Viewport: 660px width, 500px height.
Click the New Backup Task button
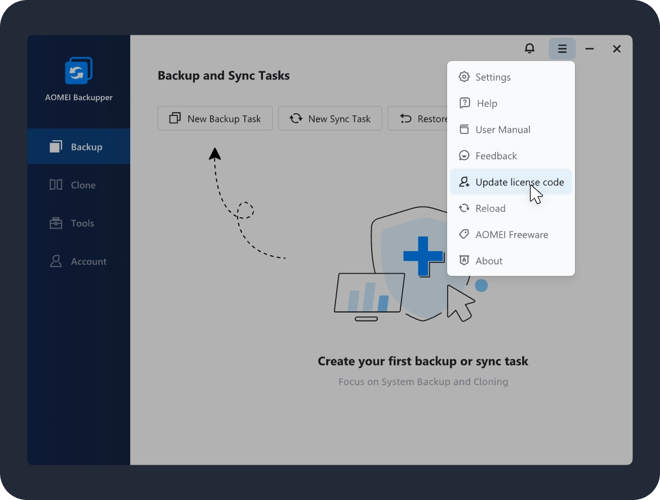tap(215, 118)
